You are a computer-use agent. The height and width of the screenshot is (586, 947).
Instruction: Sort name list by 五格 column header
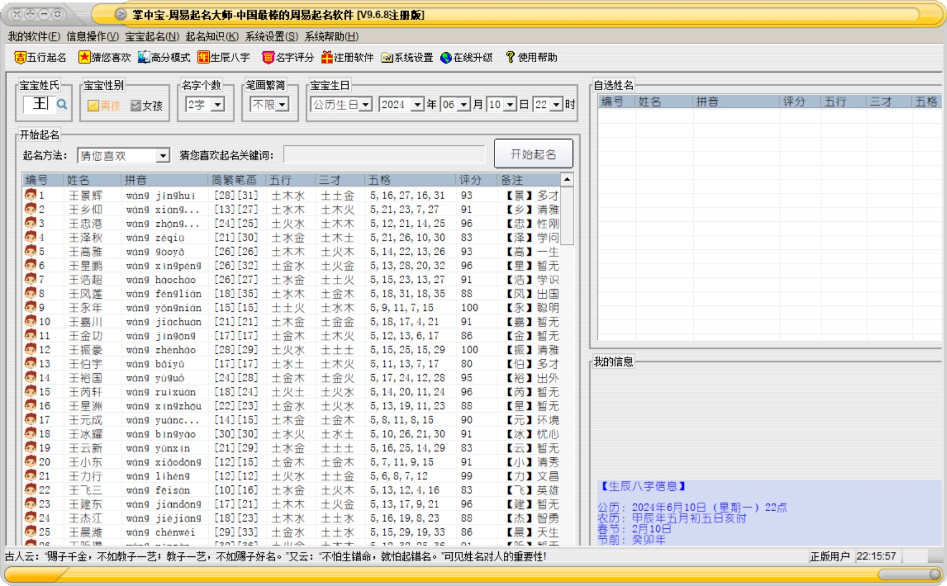410,180
